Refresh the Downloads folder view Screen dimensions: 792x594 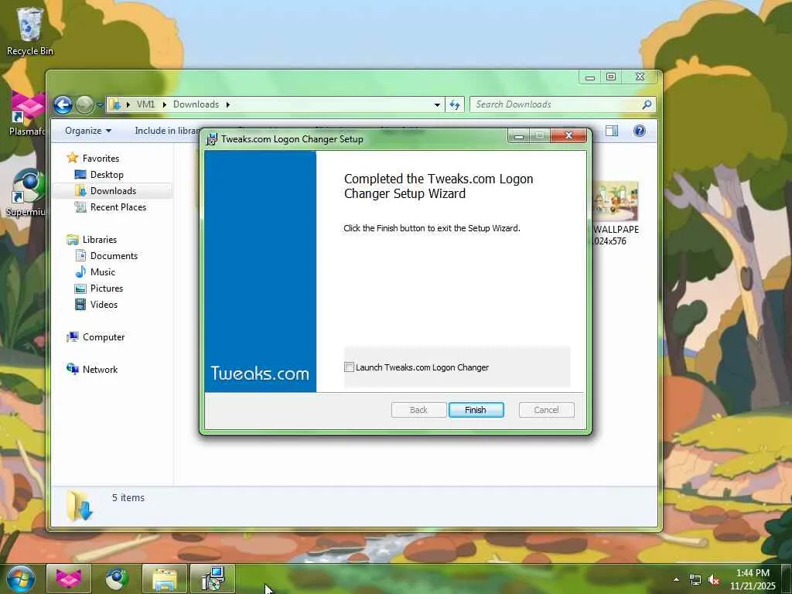[x=455, y=104]
